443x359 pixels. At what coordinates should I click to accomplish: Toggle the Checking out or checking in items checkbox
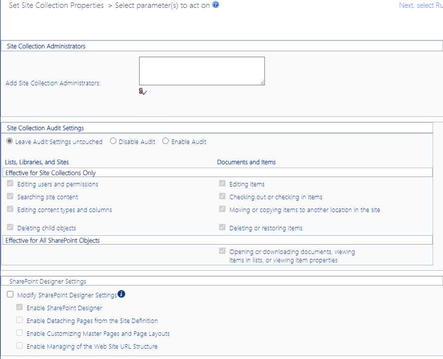pos(221,196)
